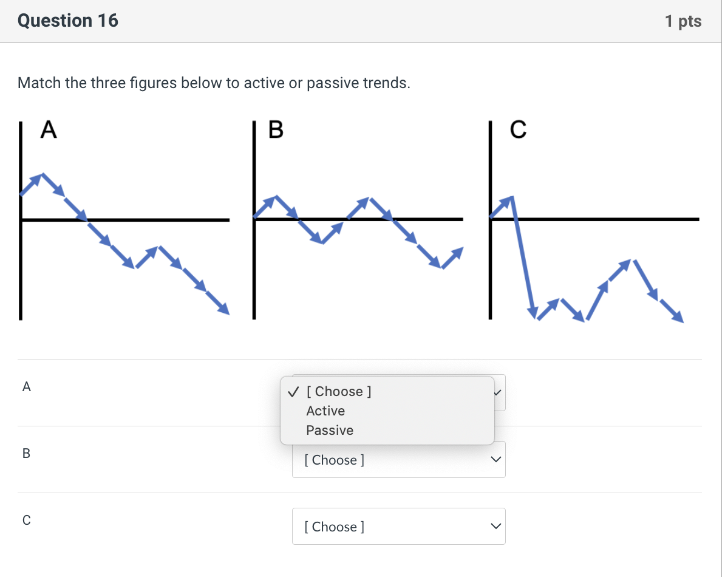Viewport: 725px width, 577px height.
Task: Open the answer dropdown for row C
Action: click(398, 527)
